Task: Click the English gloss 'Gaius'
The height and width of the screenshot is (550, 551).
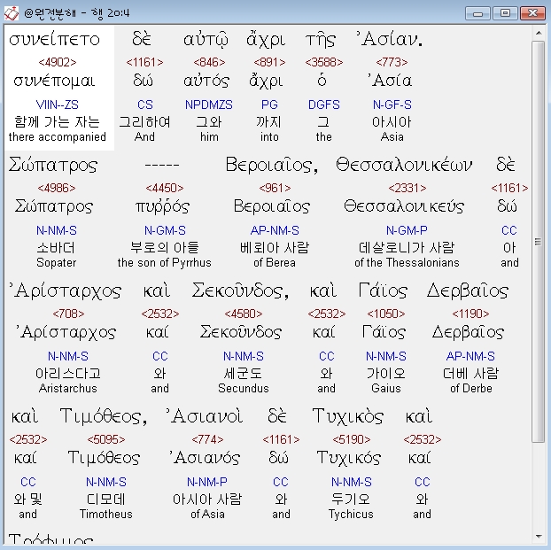Action: coord(386,388)
